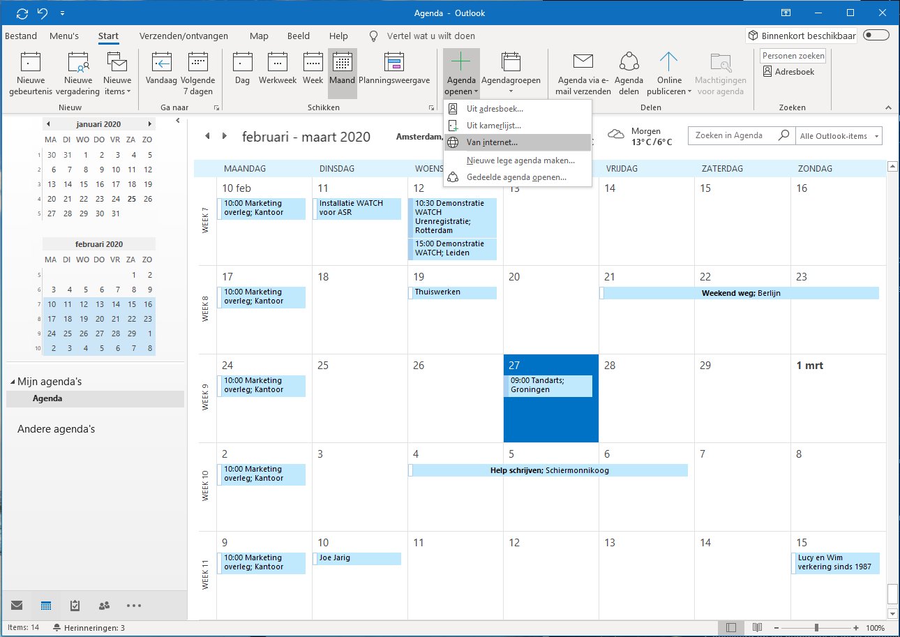This screenshot has height=637, width=900.
Task: Choose Nieuwe lege agenda maken...
Action: click(x=518, y=160)
